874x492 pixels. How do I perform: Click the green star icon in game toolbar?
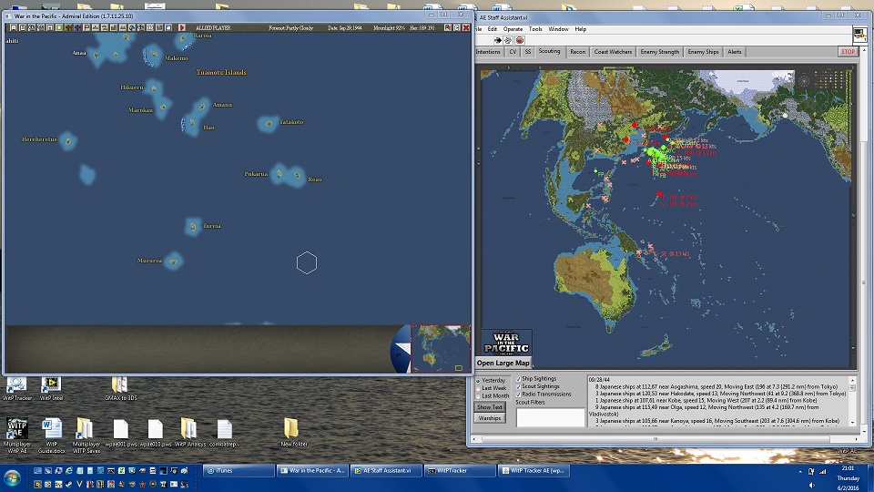click(x=58, y=27)
